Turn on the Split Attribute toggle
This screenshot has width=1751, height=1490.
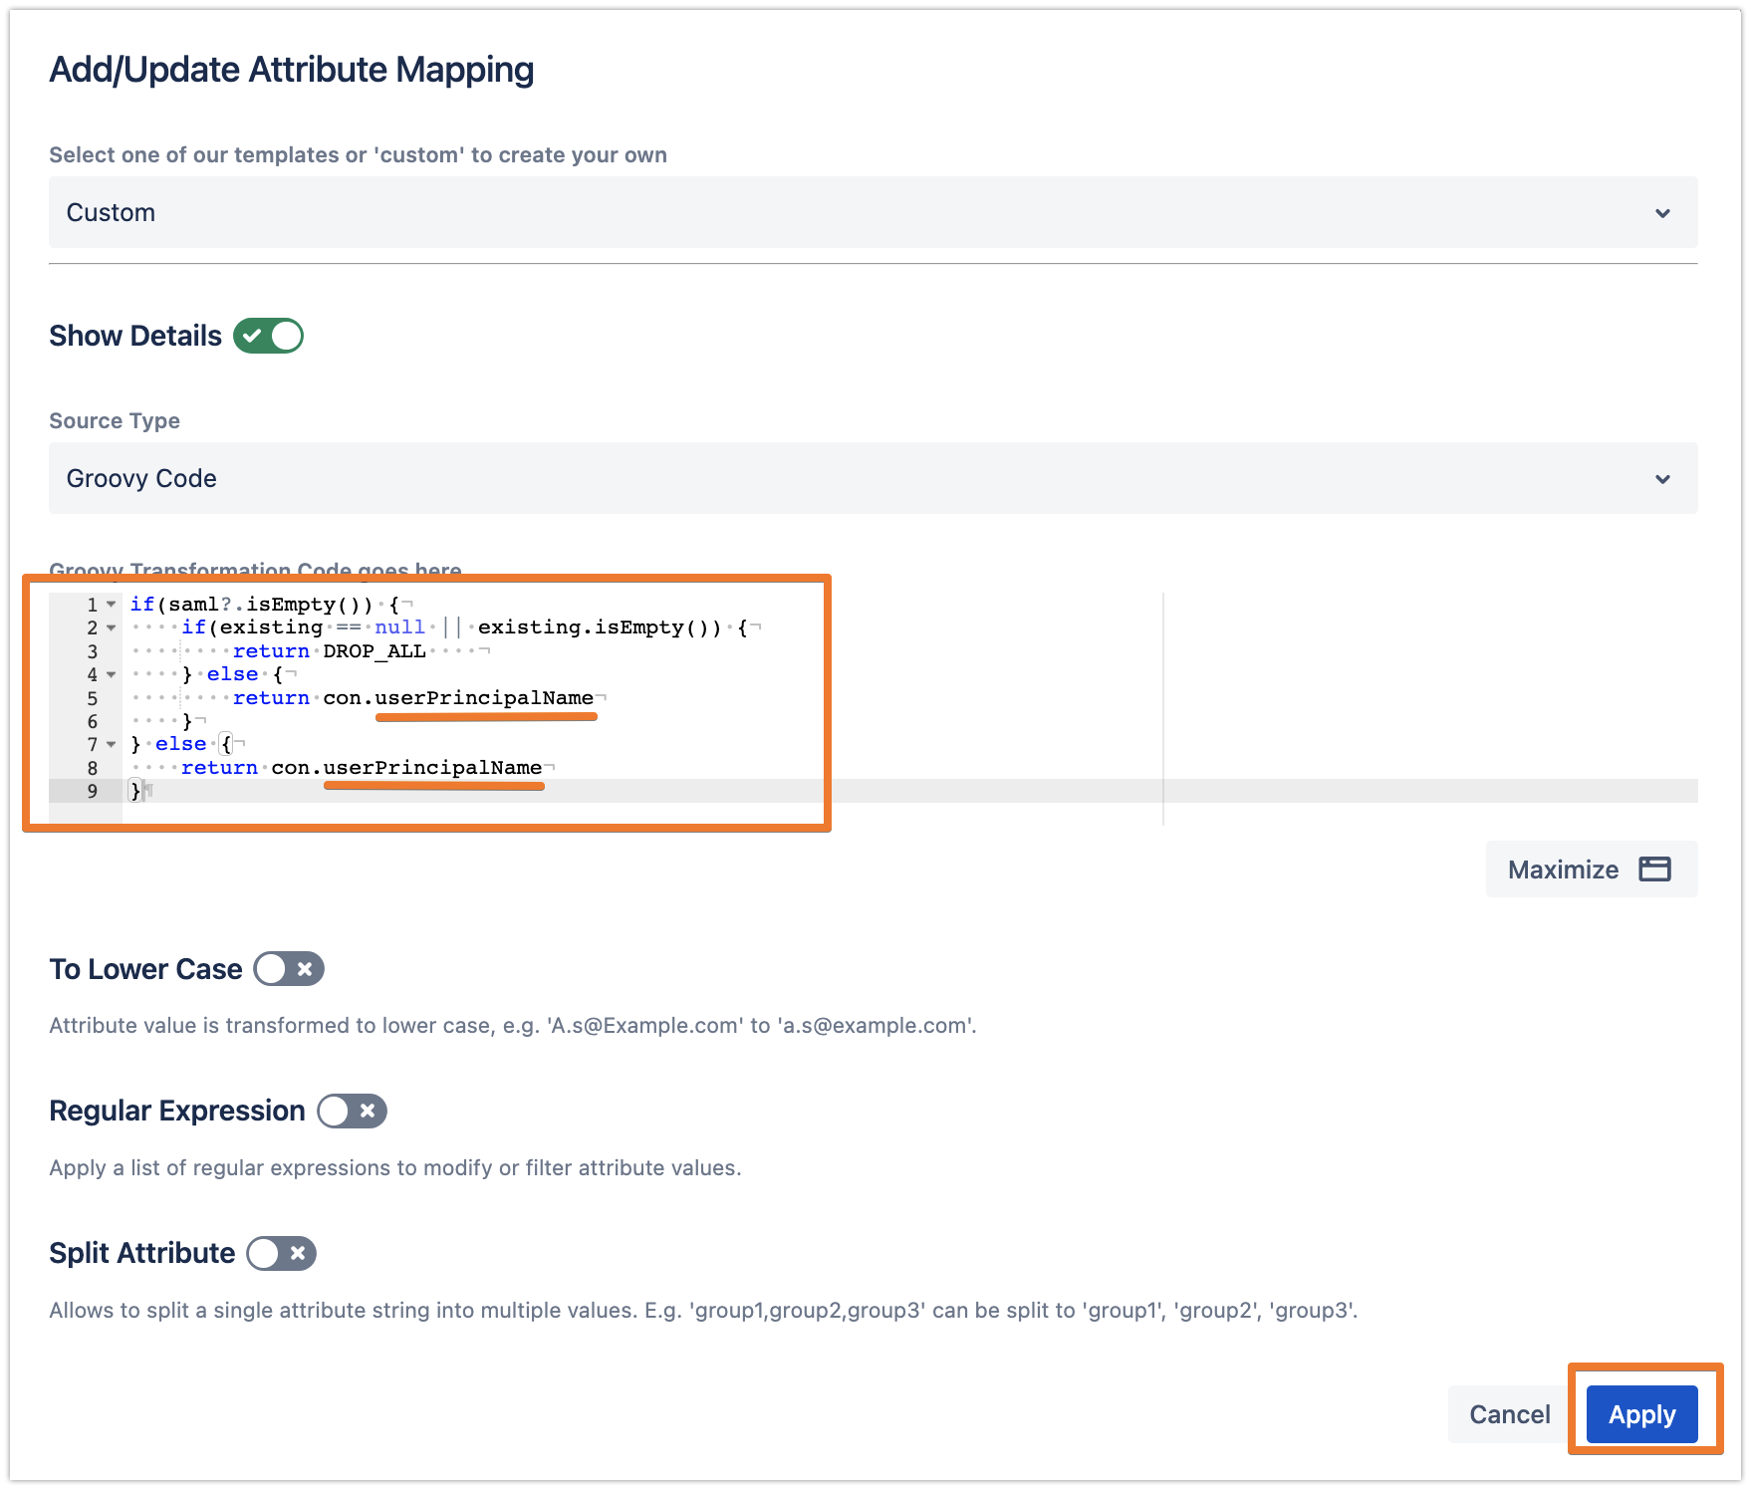coord(282,1253)
